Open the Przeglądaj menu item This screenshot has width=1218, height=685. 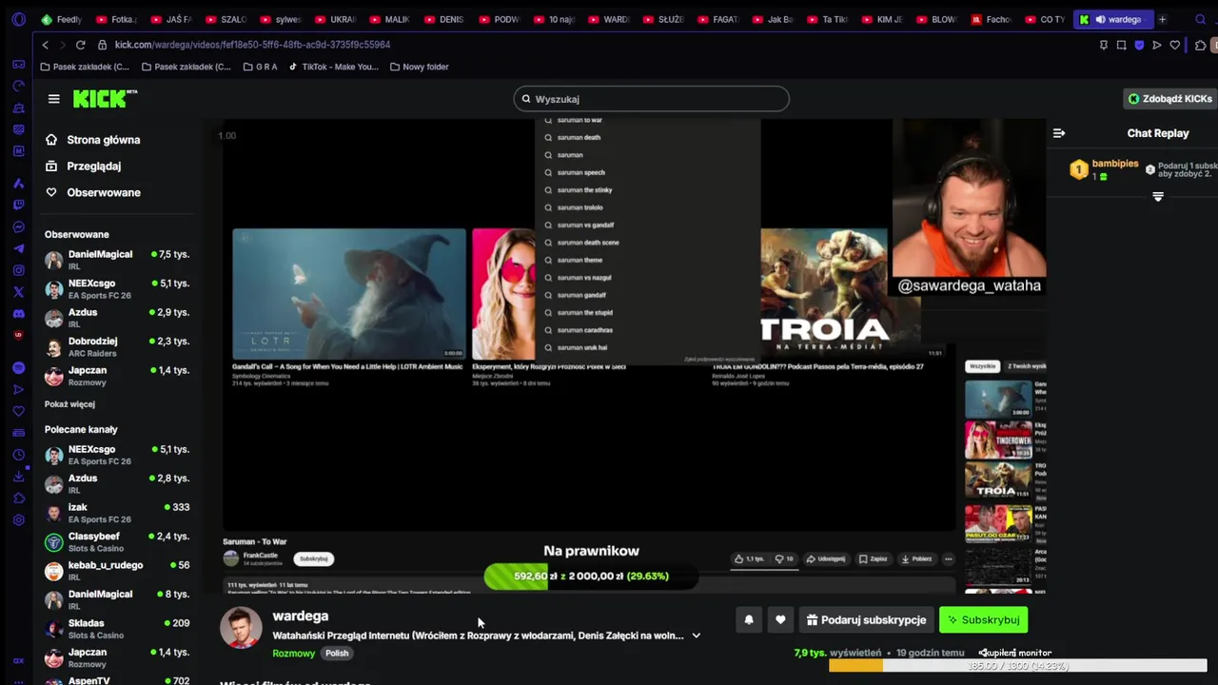[93, 166]
